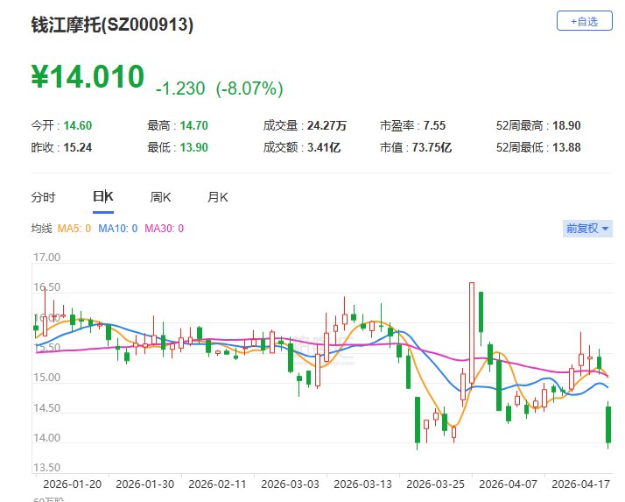Image resolution: width=625 pixels, height=502 pixels.
Task: Click the MA30 moving average label
Action: tap(164, 229)
